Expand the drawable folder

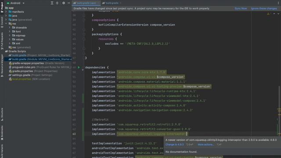10,28
